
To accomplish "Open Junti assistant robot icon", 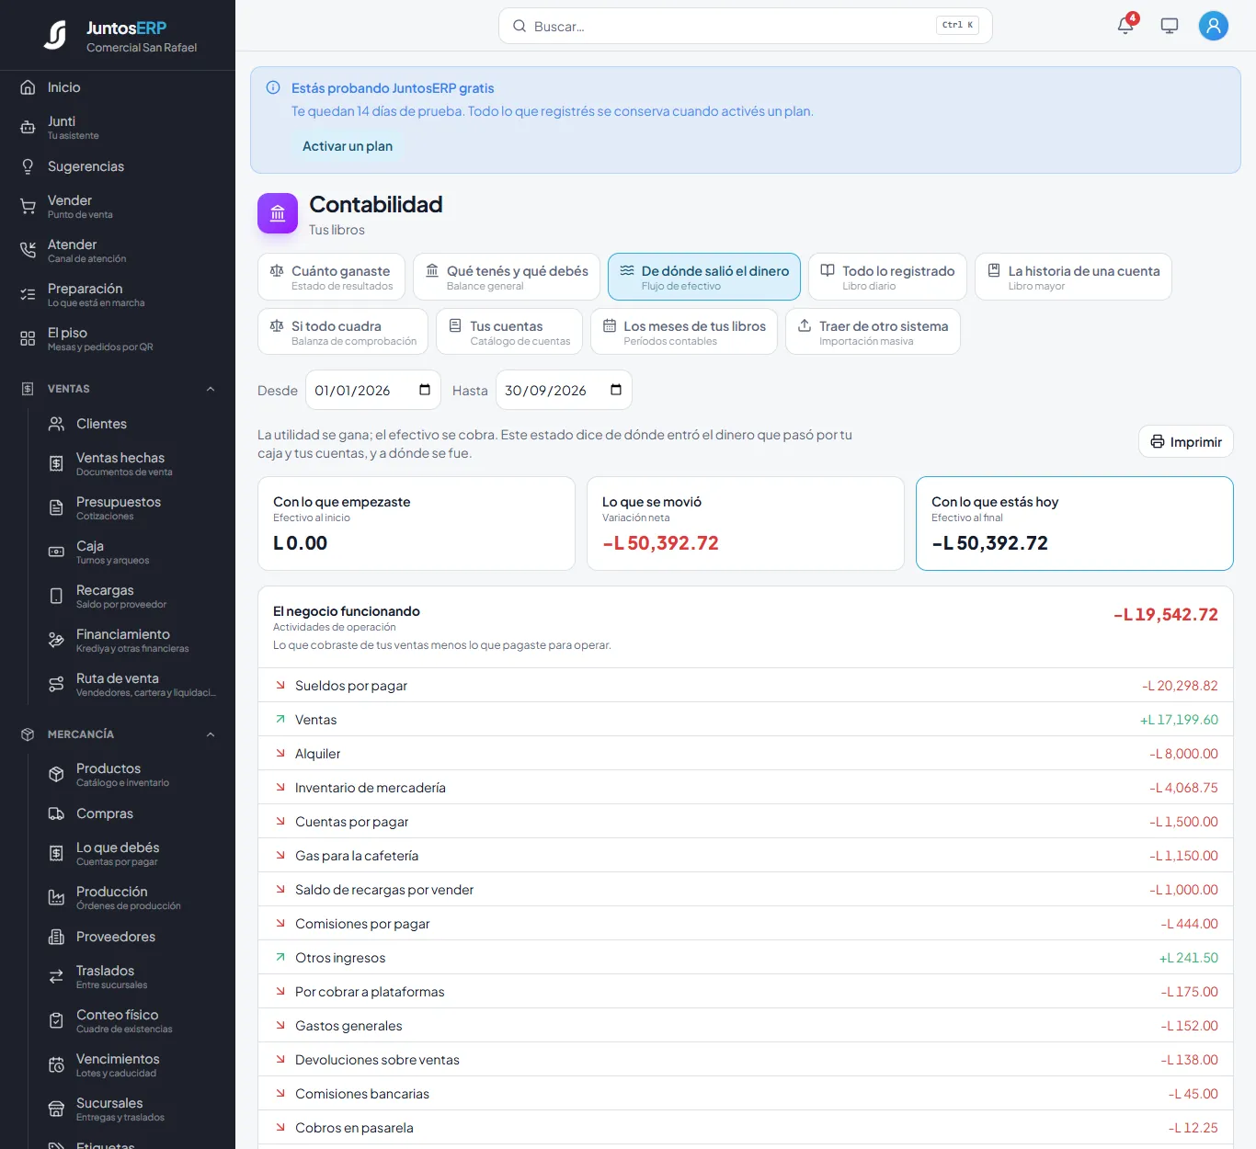I will (28, 128).
